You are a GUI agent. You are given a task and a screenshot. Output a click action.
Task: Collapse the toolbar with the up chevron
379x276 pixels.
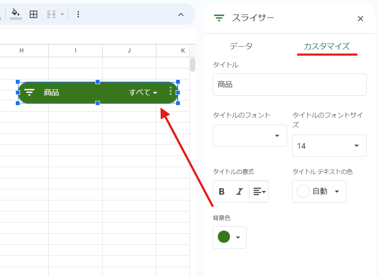(181, 15)
